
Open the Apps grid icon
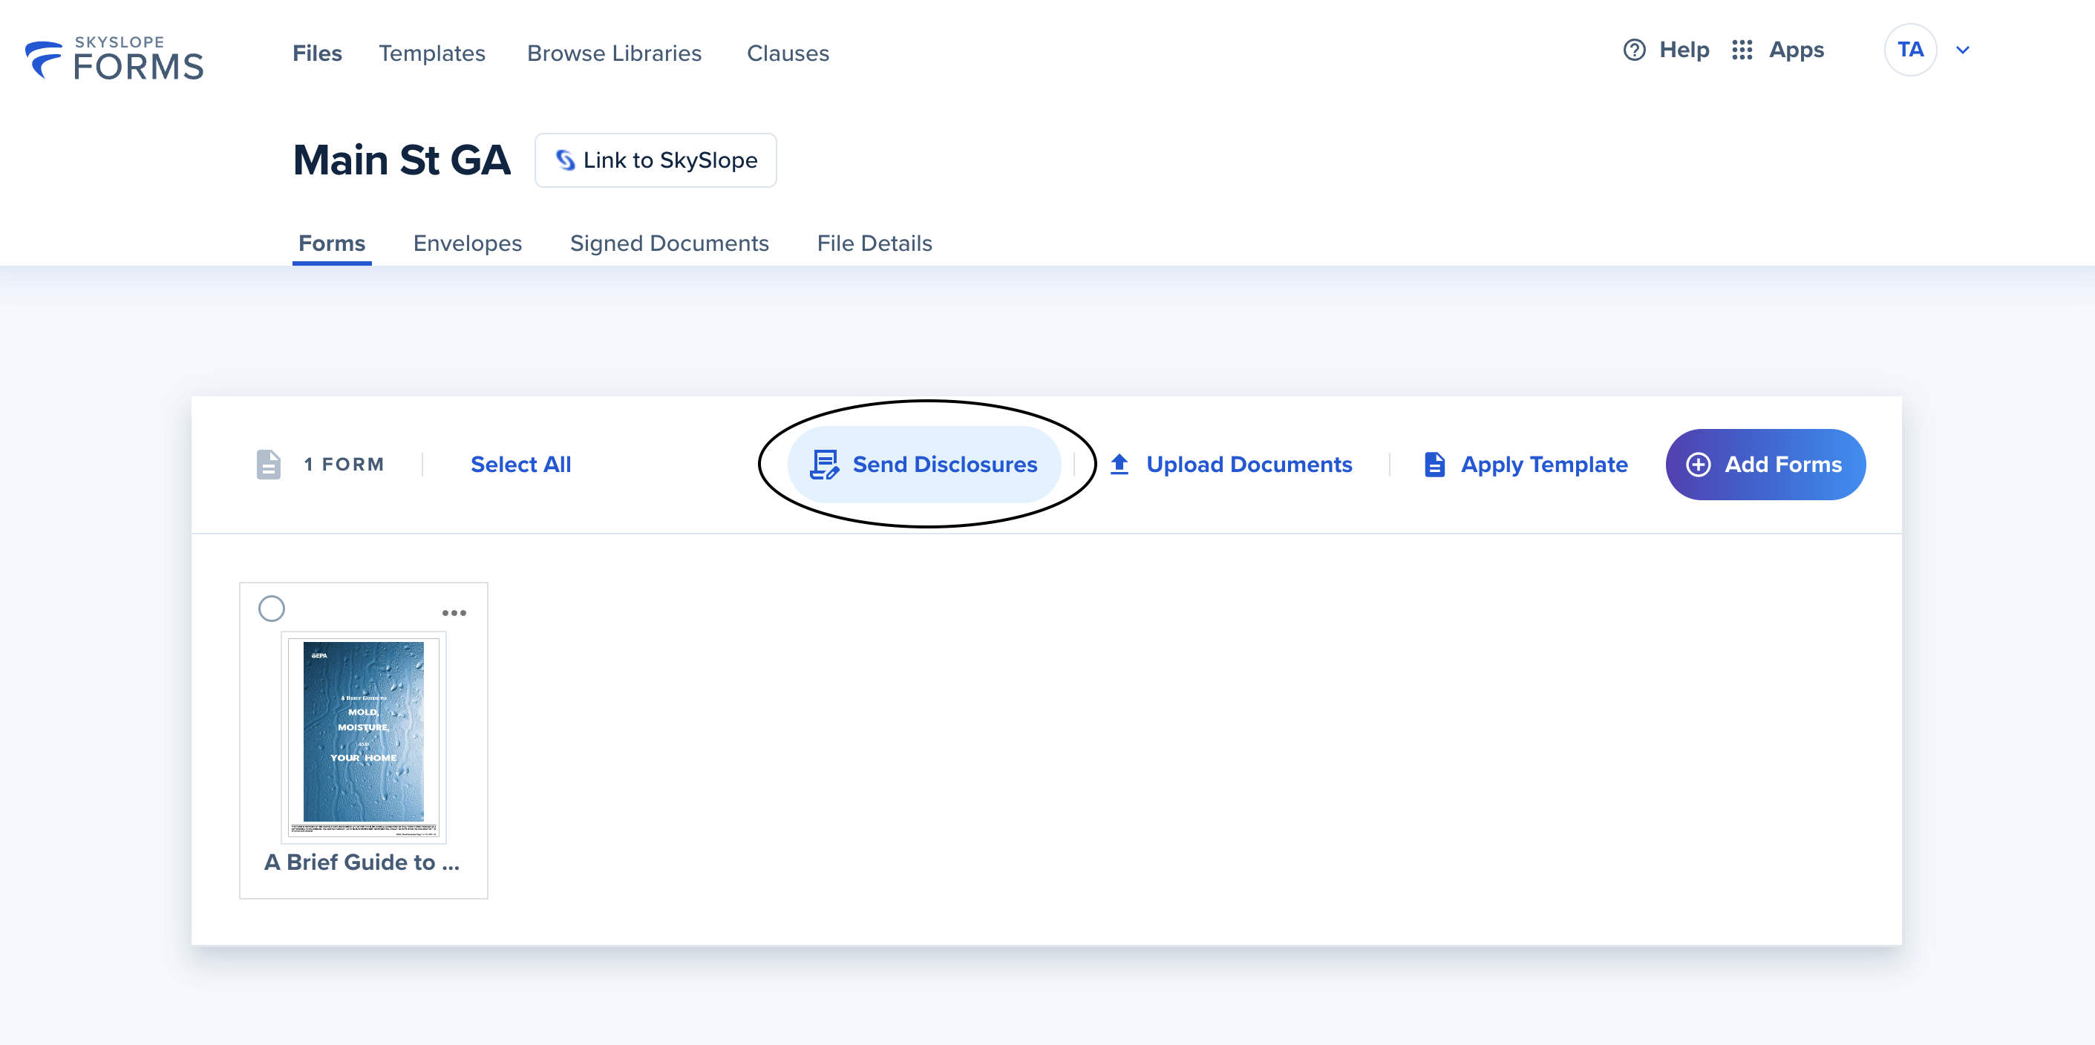point(1741,50)
